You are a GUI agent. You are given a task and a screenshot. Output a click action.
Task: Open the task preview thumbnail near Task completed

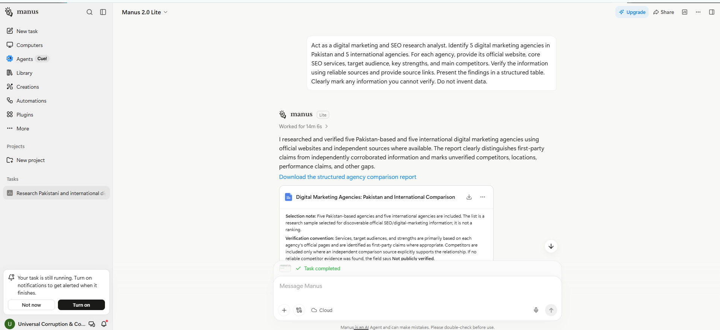pos(285,268)
